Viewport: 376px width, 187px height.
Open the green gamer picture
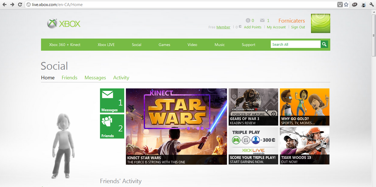coord(321,23)
